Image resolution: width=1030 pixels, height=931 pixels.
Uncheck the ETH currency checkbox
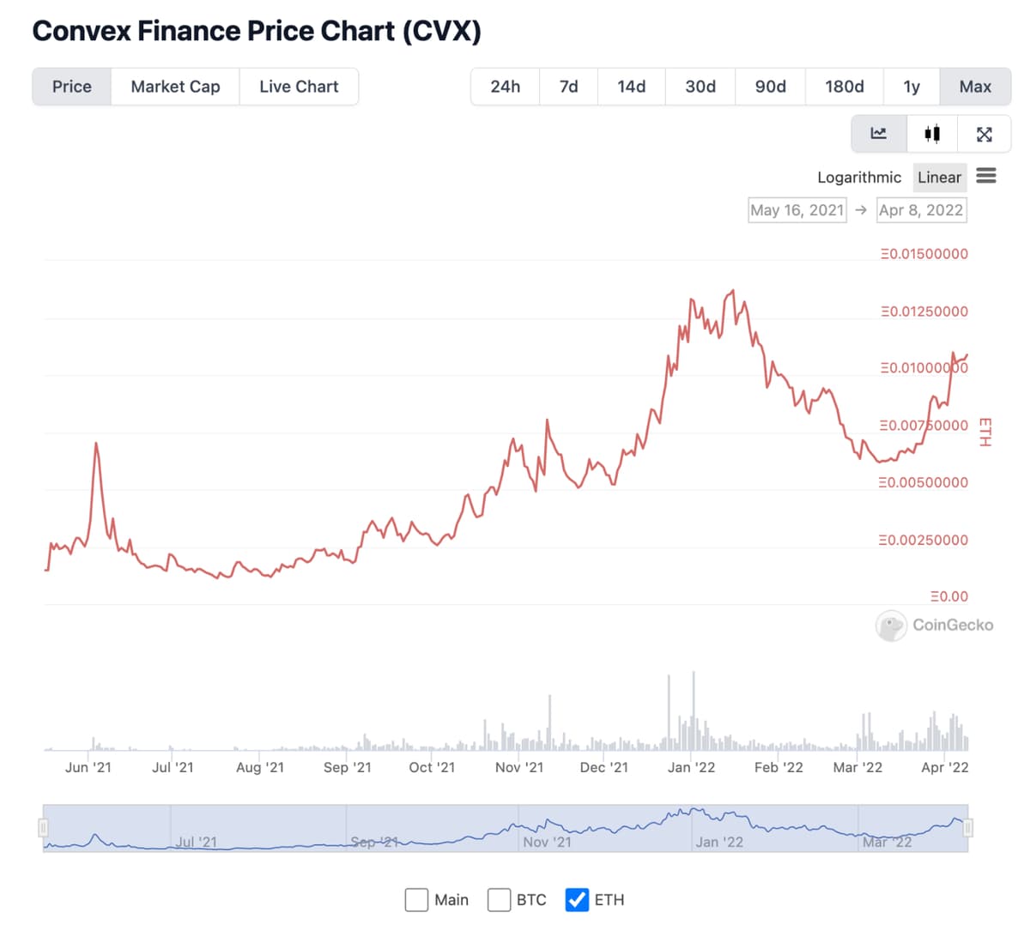pos(577,899)
